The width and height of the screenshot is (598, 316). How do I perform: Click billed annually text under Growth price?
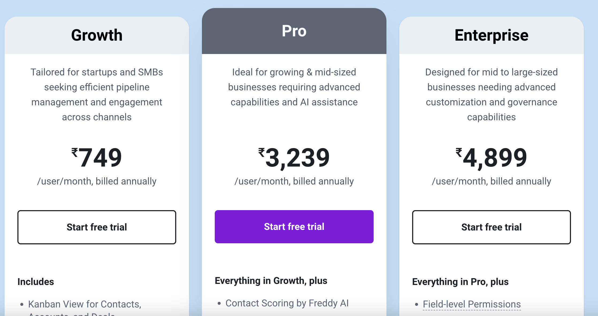[x=97, y=181]
